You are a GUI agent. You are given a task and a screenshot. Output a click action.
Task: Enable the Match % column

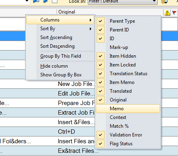128,126
